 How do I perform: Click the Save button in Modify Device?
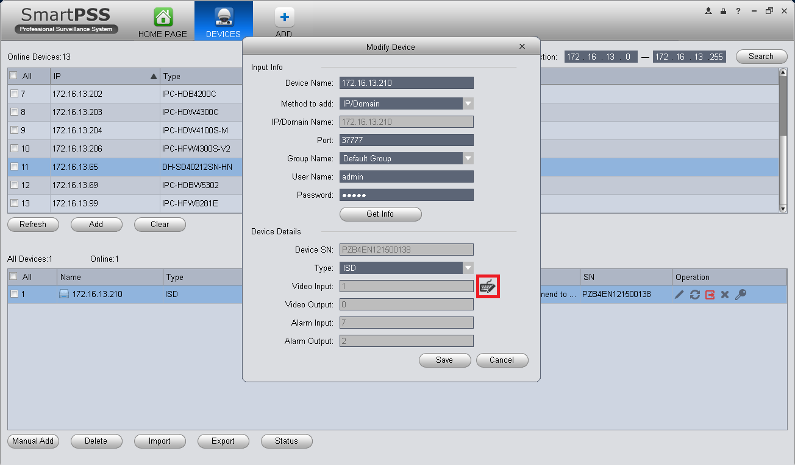point(444,360)
